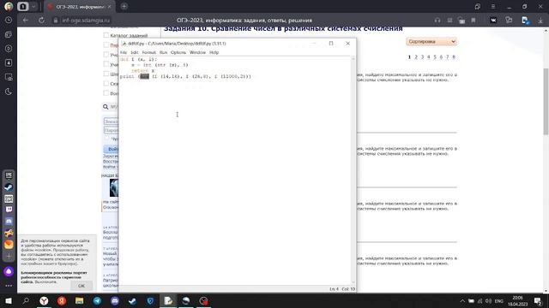Open the File menu in IDLE
Viewport: 549px width, 308px height.
[x=124, y=52]
